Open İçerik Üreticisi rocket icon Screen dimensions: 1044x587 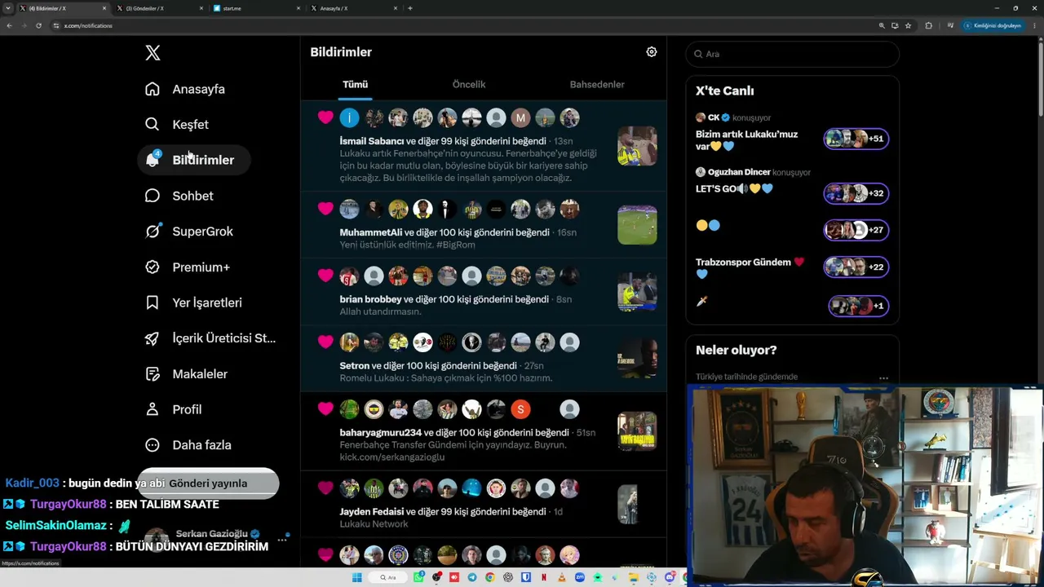[x=152, y=338]
